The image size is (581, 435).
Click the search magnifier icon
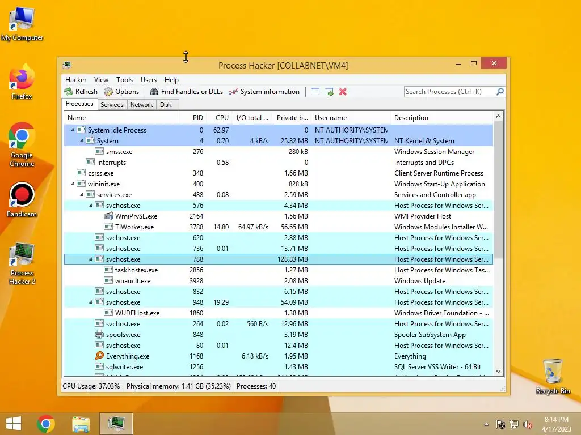click(500, 91)
